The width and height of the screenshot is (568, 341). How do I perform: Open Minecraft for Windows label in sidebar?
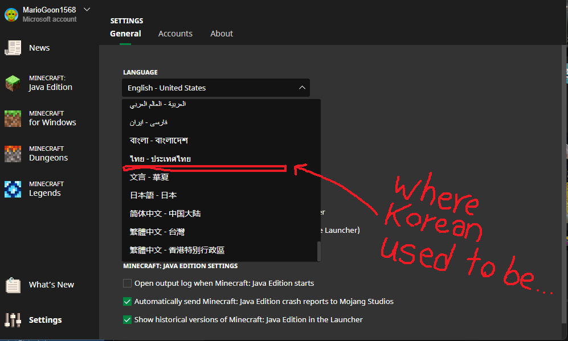52,118
